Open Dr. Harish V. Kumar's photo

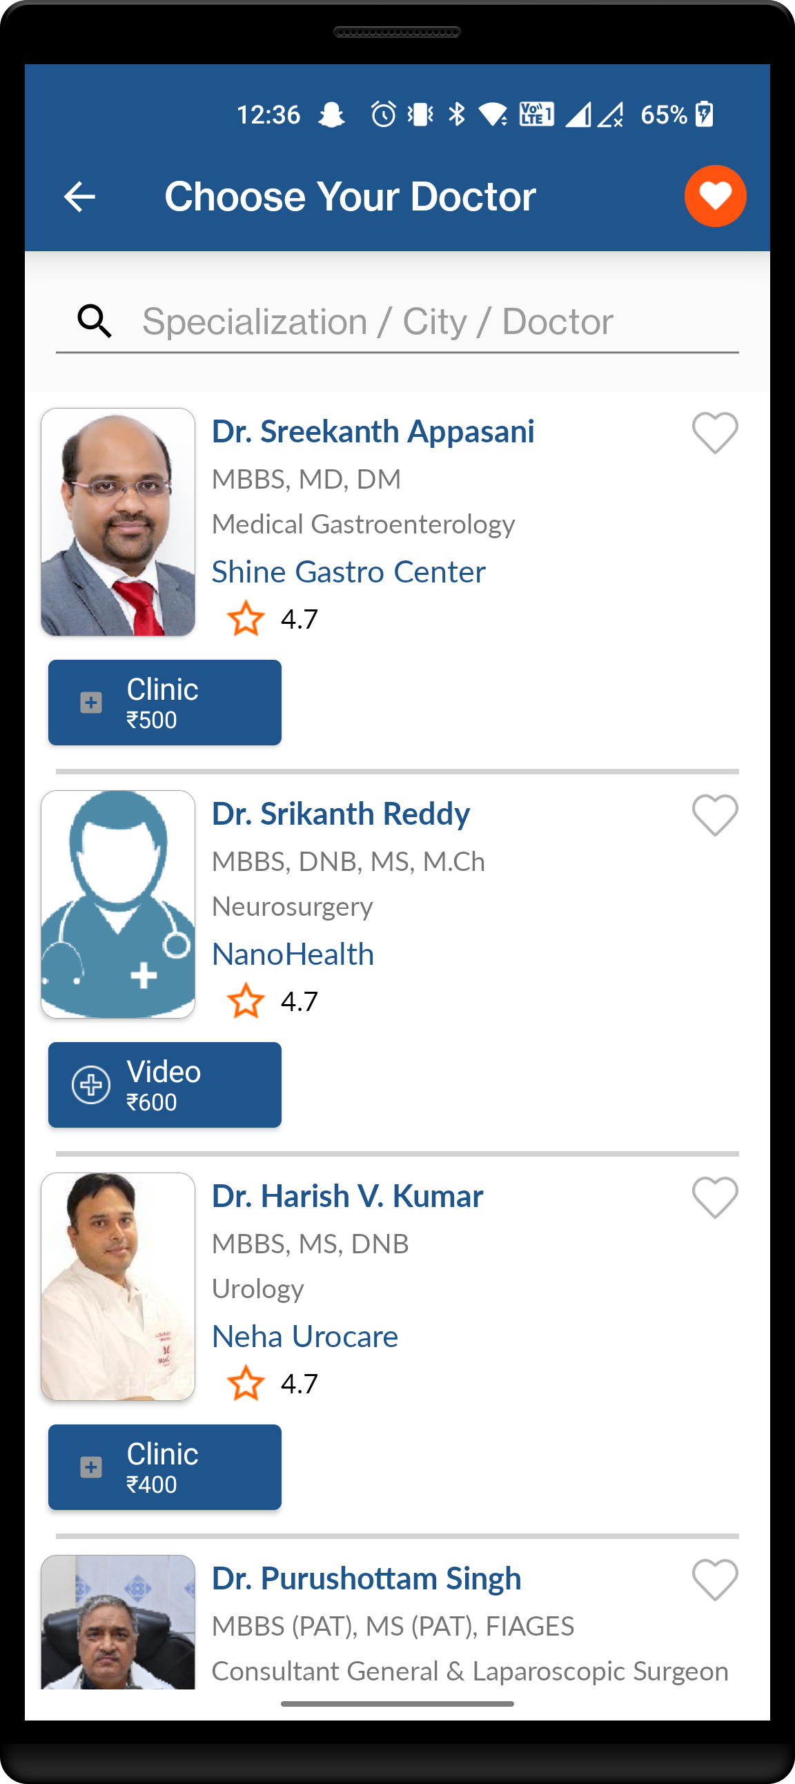click(118, 1286)
